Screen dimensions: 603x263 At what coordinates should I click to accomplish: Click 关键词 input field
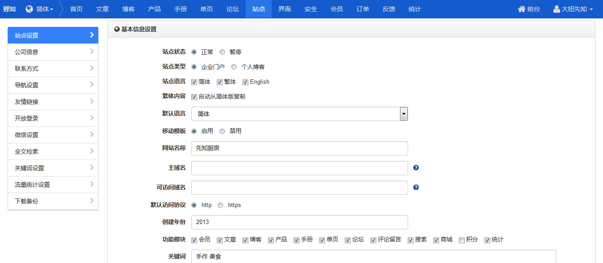pos(374,256)
